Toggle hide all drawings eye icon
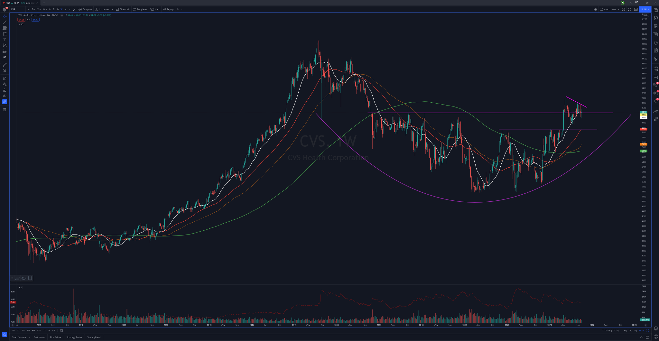Image resolution: width=659 pixels, height=341 pixels. 5,96
